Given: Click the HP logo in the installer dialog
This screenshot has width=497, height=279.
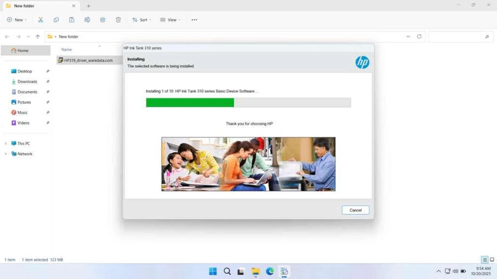Looking at the screenshot, I should 363,62.
